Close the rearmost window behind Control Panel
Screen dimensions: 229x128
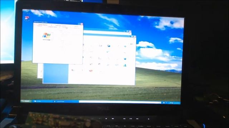(130, 31)
